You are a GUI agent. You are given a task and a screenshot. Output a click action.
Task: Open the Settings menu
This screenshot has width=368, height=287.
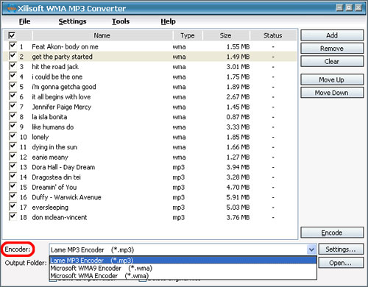click(x=72, y=21)
